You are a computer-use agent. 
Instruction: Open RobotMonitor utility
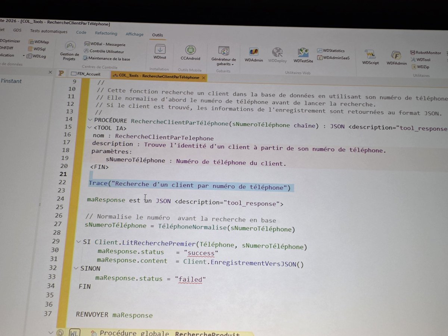(x=426, y=53)
